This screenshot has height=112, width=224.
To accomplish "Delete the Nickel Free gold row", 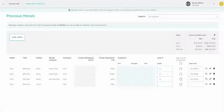I will point(214,69).
